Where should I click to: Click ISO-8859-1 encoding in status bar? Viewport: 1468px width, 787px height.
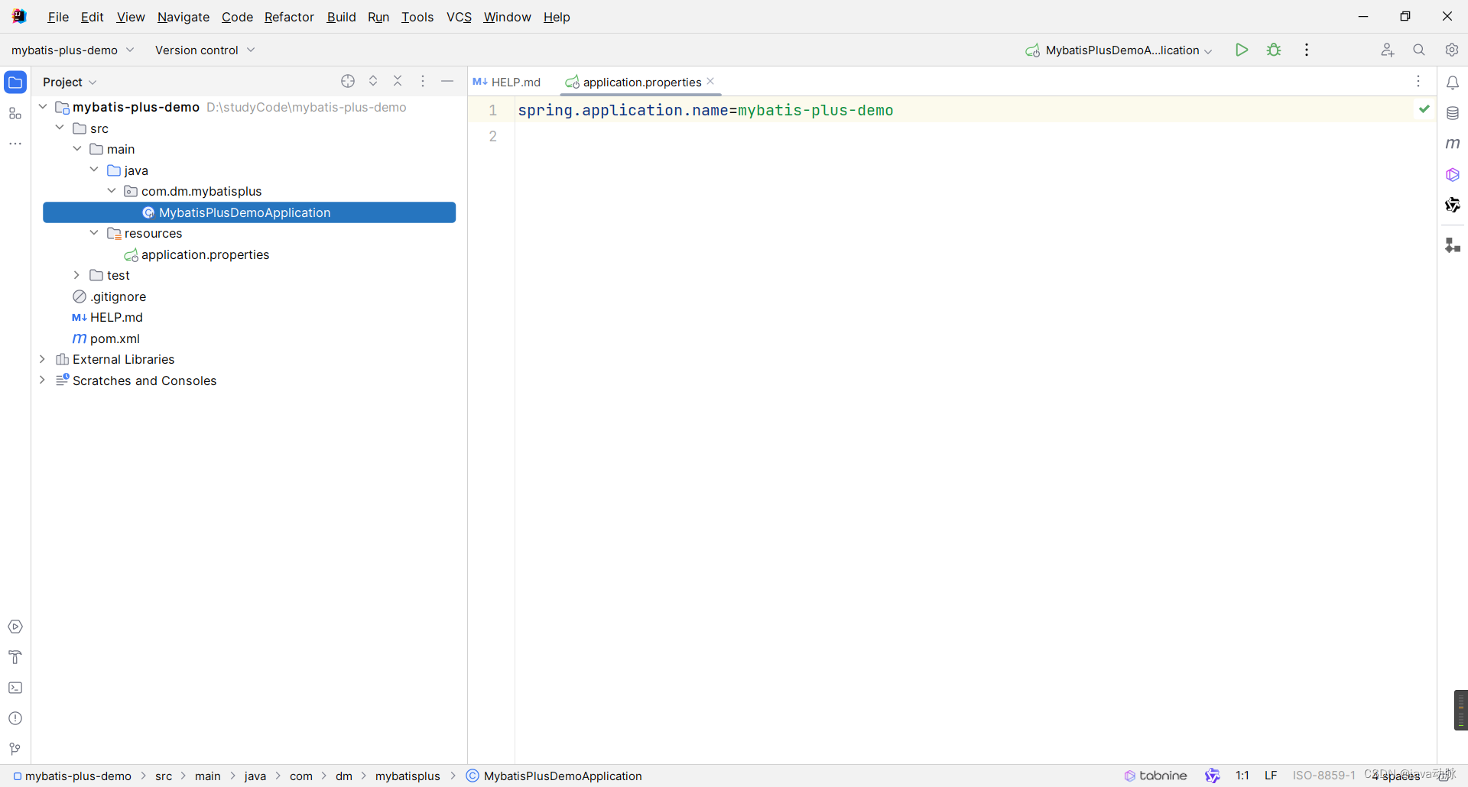pyautogui.click(x=1323, y=776)
